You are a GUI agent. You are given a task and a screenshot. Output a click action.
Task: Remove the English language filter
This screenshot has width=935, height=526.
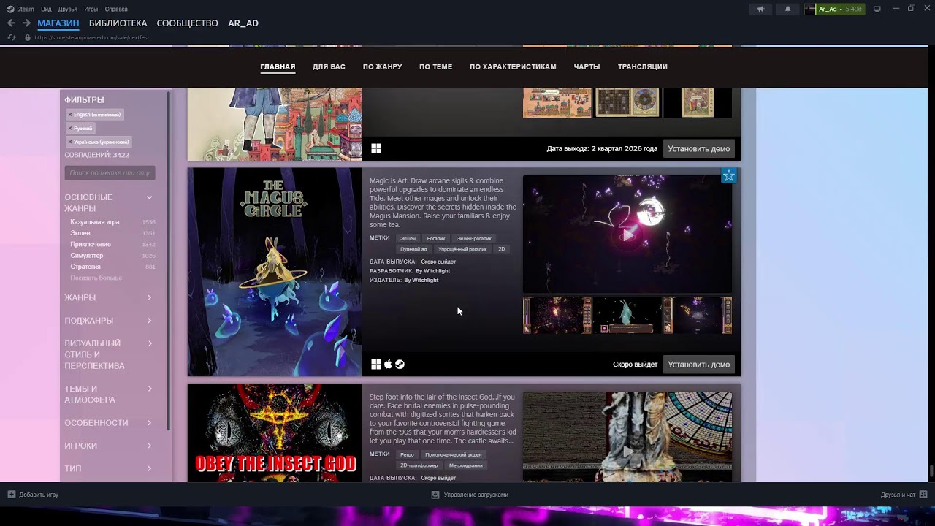(70, 115)
